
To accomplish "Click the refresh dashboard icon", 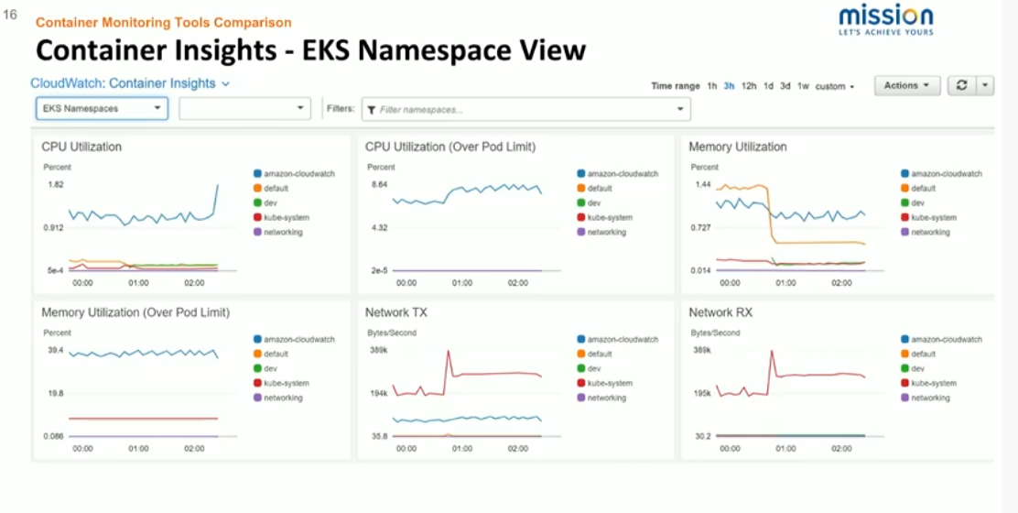I will (961, 85).
